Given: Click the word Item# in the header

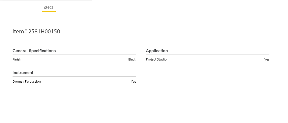Looking at the screenshot, I should point(20,31).
